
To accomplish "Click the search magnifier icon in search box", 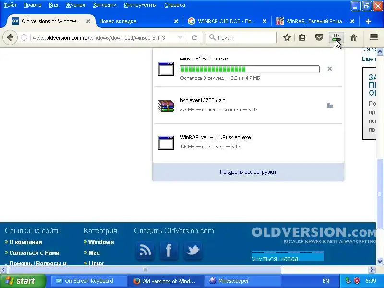I will coord(212,37).
